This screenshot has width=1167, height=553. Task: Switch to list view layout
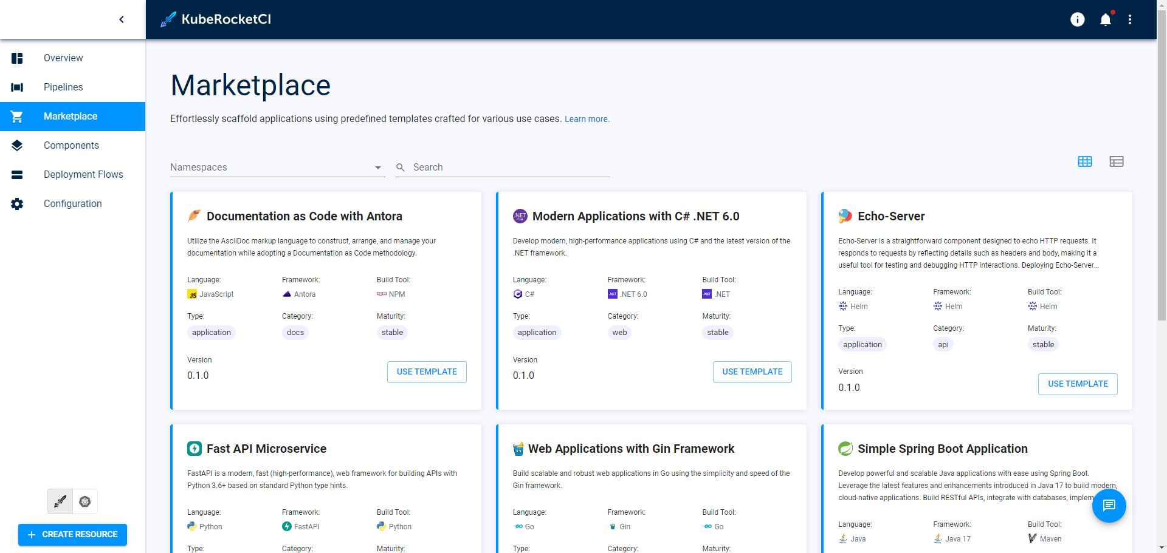[x=1117, y=161]
